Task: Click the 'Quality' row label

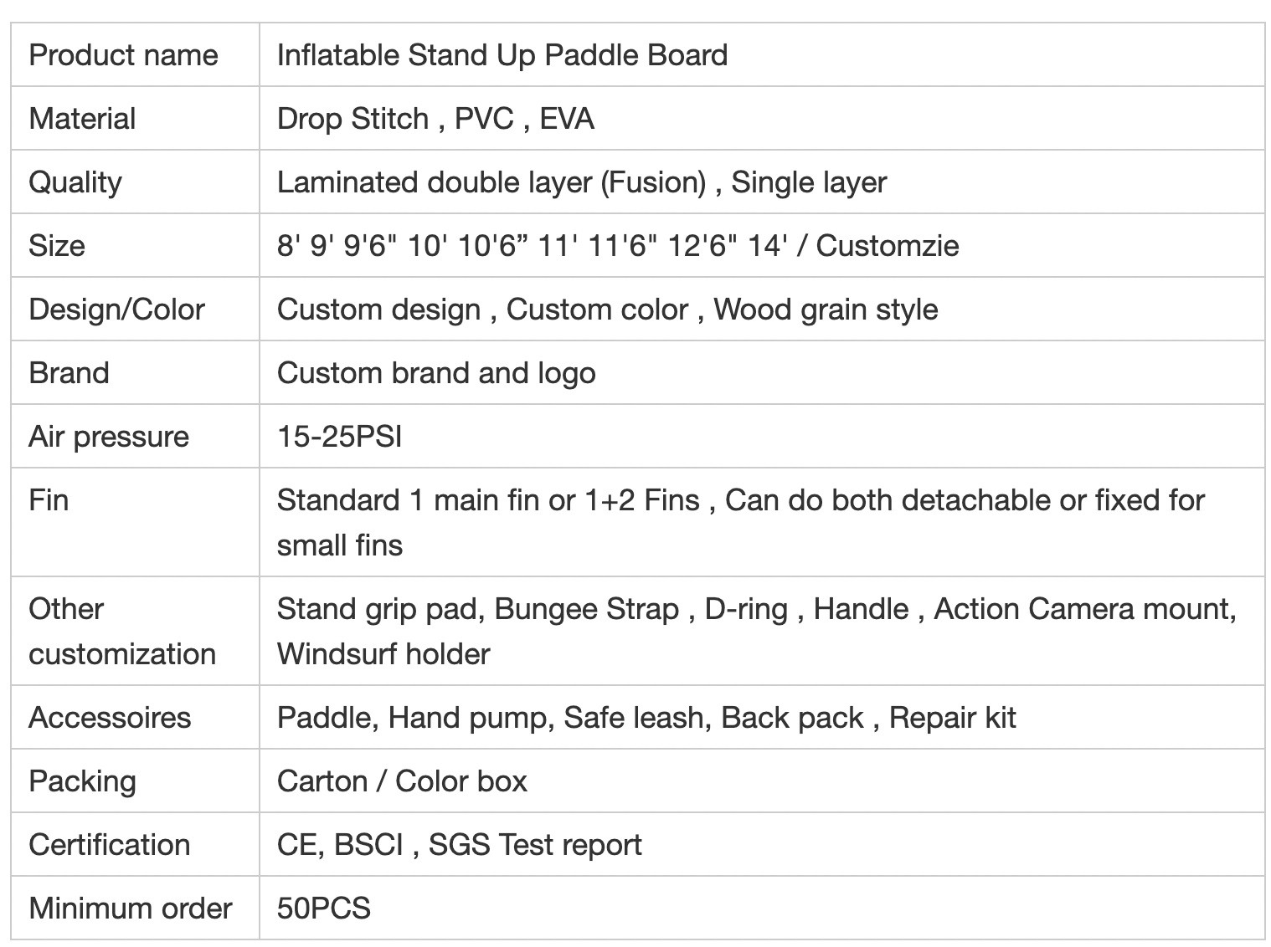Action: pyautogui.click(x=75, y=182)
